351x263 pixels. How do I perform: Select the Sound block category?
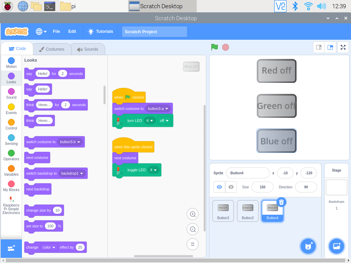click(x=11, y=94)
